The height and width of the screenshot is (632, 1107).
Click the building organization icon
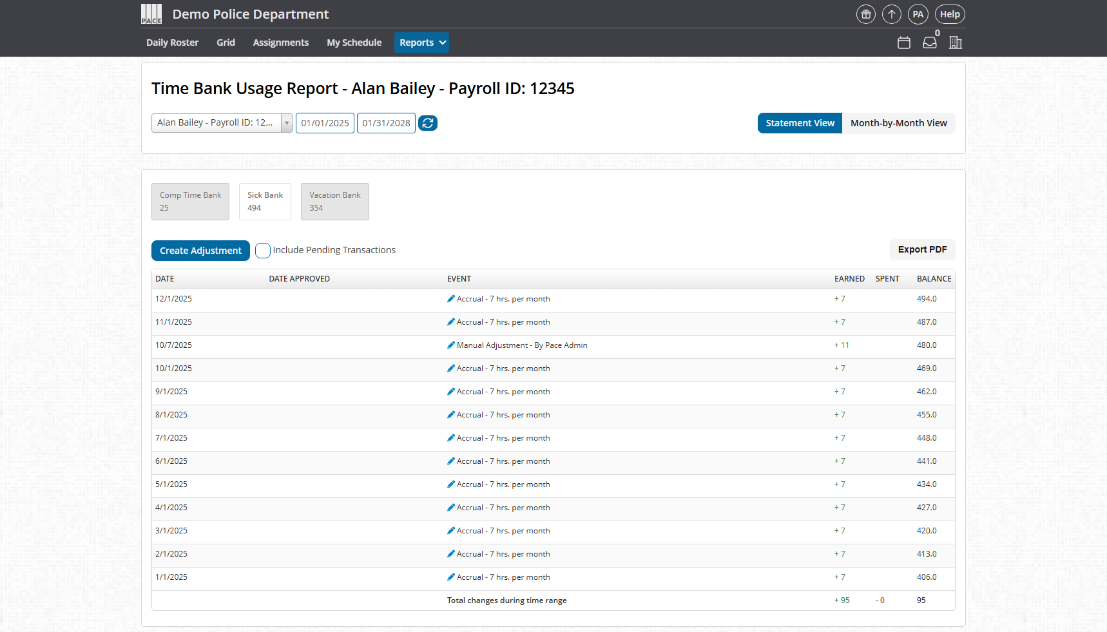(955, 43)
